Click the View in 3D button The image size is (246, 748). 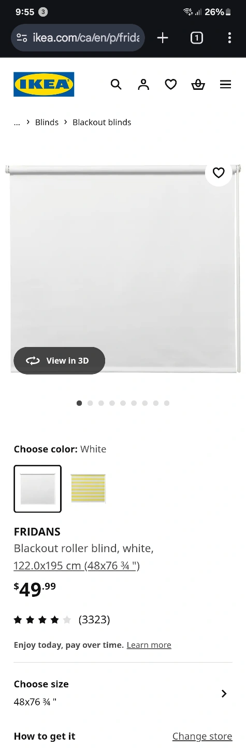(x=59, y=360)
